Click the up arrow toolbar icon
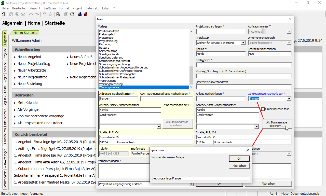The height and width of the screenshot is (196, 326). (45, 14)
